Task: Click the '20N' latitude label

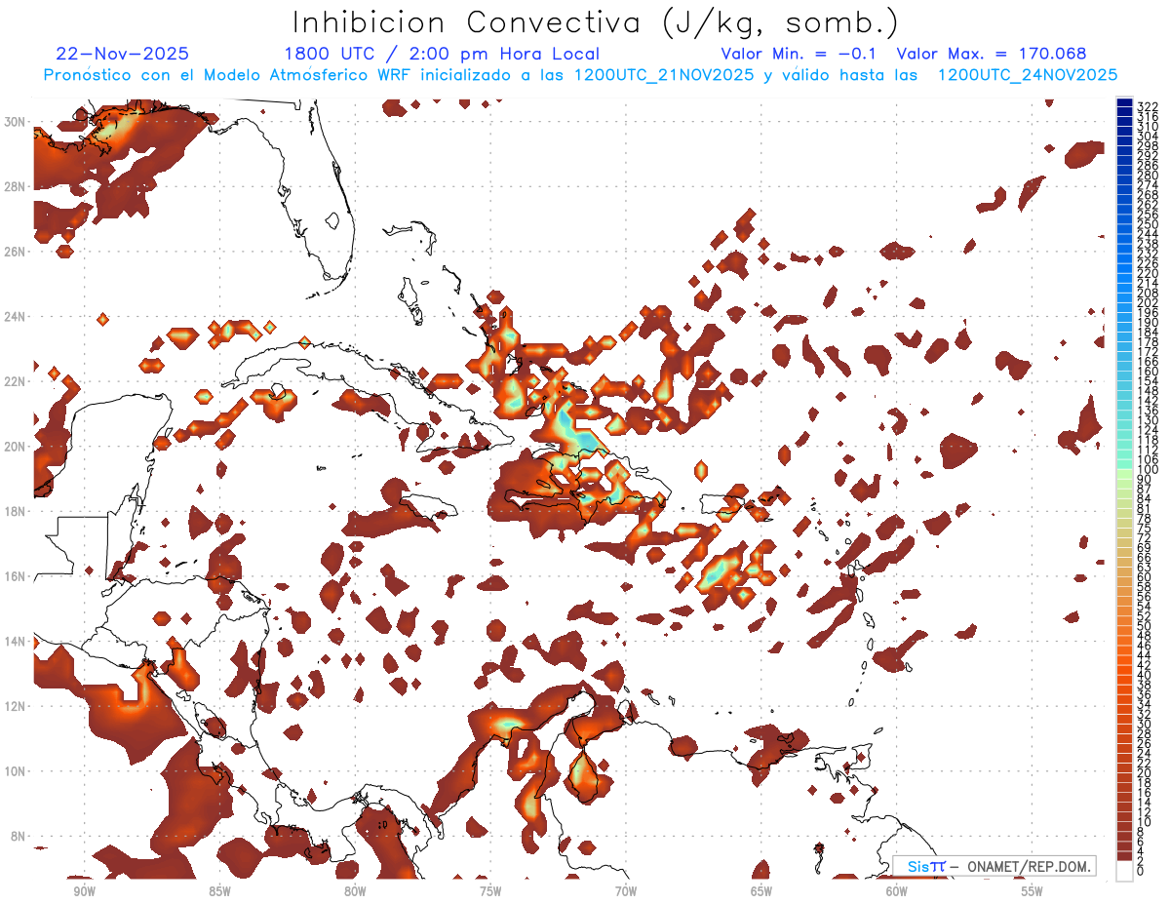Action: pos(17,447)
